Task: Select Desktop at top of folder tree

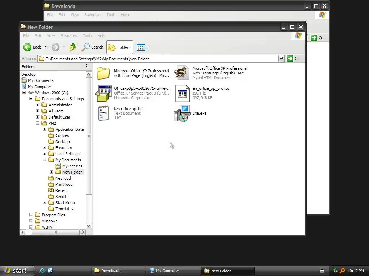Action: (x=28, y=74)
